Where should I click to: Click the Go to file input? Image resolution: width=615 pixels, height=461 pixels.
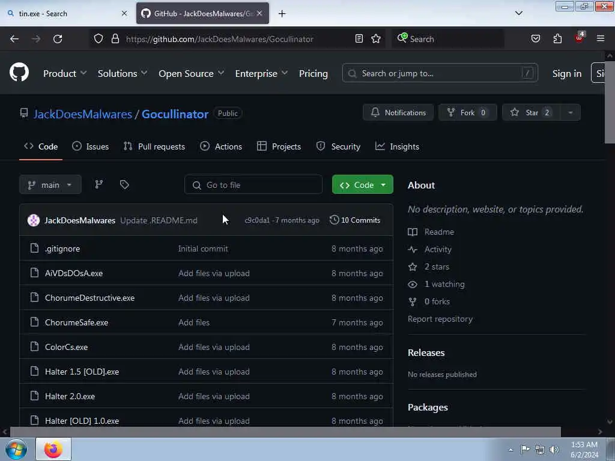(253, 185)
